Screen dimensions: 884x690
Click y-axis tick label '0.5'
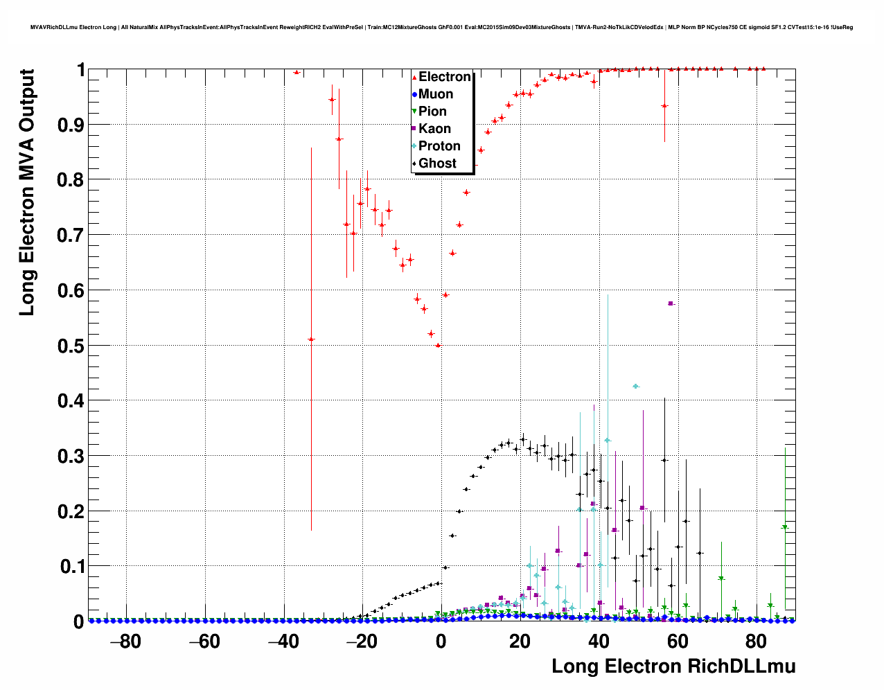tap(72, 346)
